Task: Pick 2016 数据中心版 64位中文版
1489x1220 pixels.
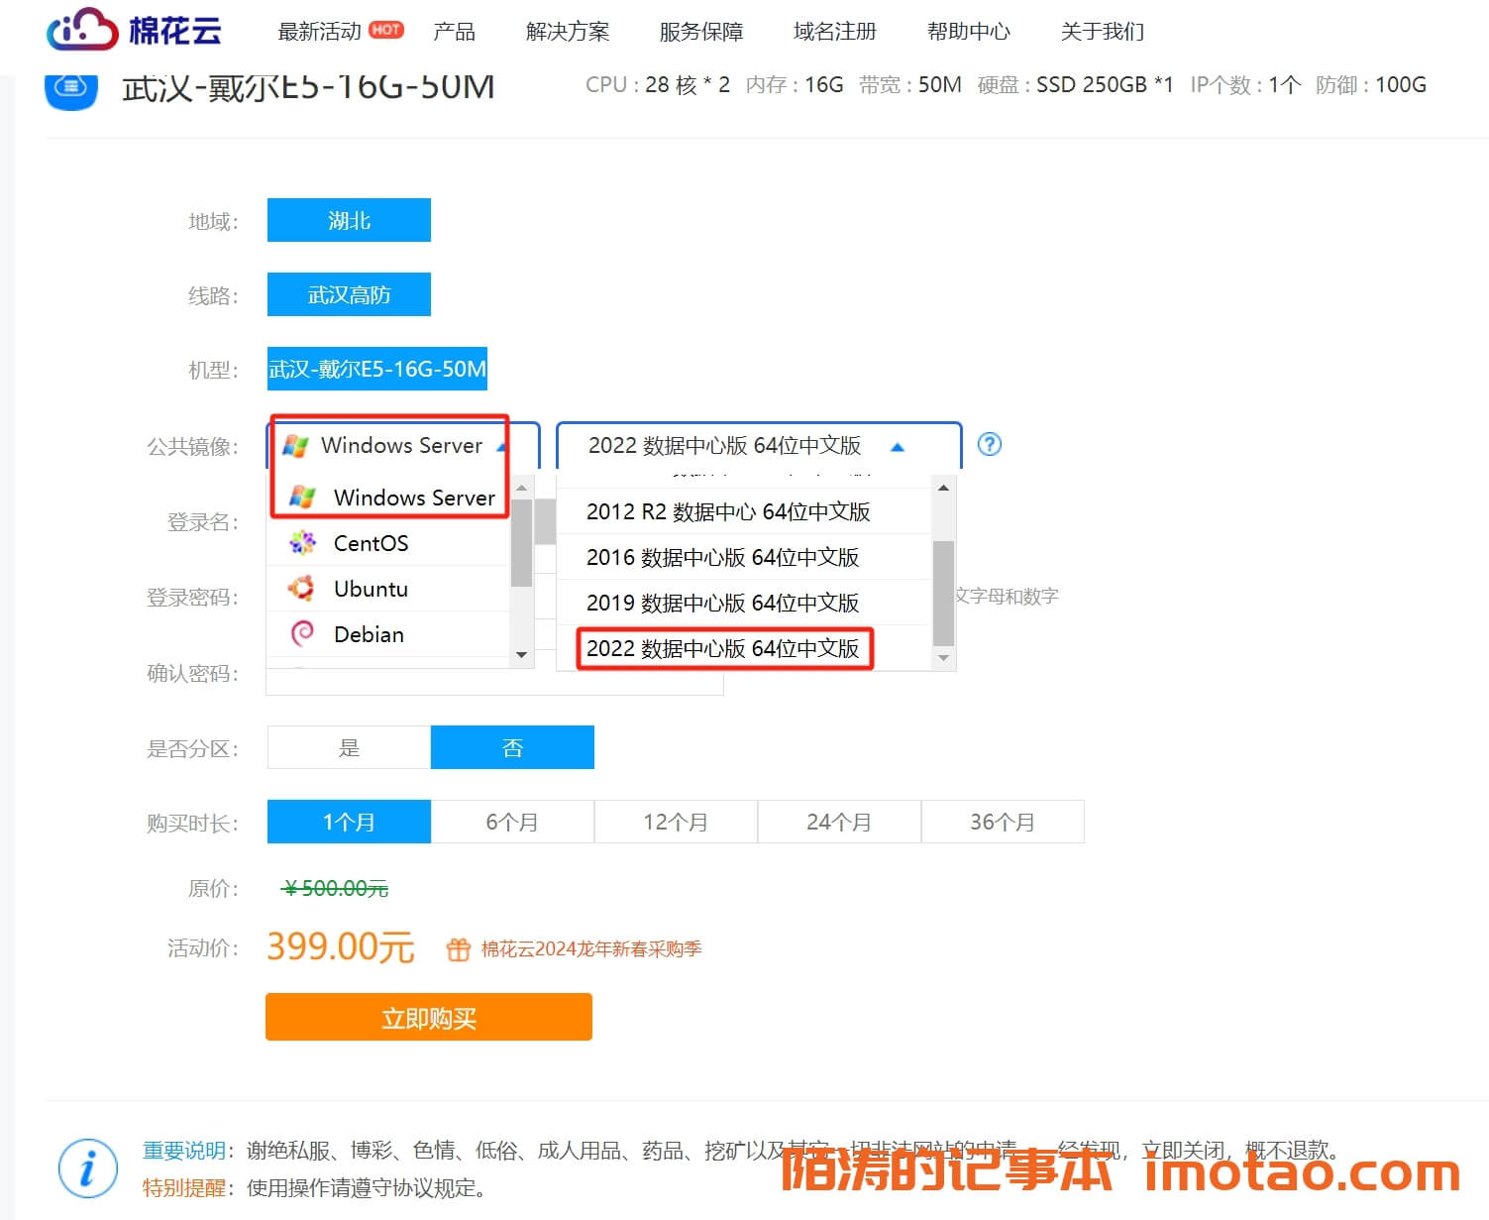Action: (744, 557)
